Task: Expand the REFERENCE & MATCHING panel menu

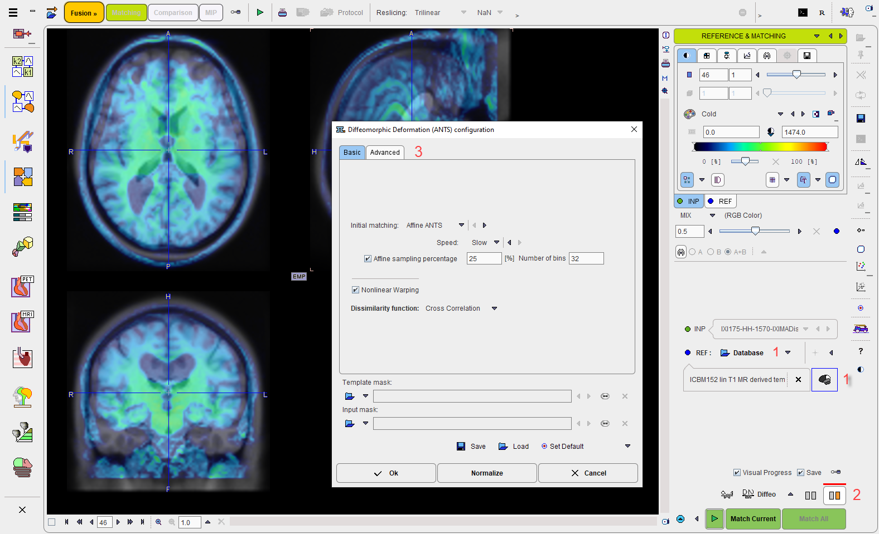Action: (x=817, y=36)
